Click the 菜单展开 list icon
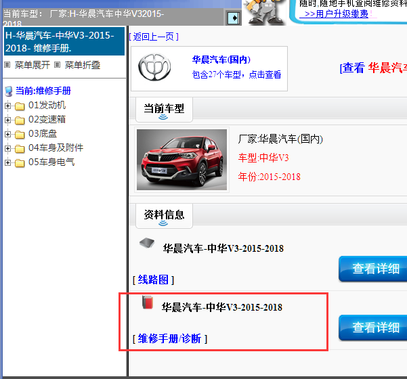407x379 pixels. [x=7, y=65]
